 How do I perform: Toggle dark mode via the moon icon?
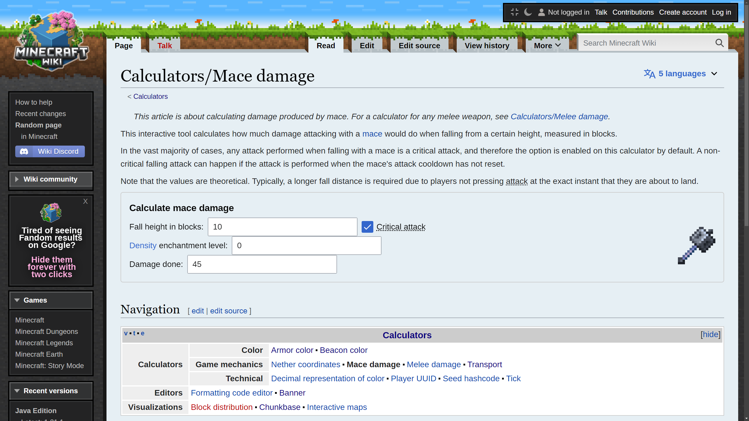tap(528, 12)
